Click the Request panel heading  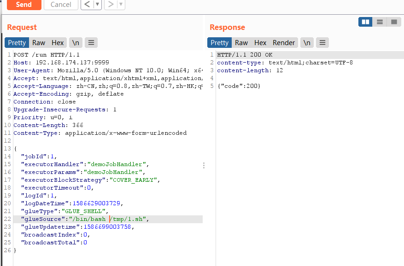22,27
